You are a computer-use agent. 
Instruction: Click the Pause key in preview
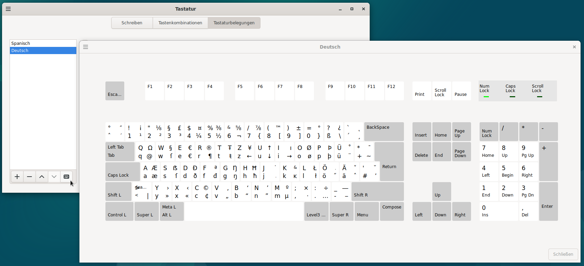461,91
